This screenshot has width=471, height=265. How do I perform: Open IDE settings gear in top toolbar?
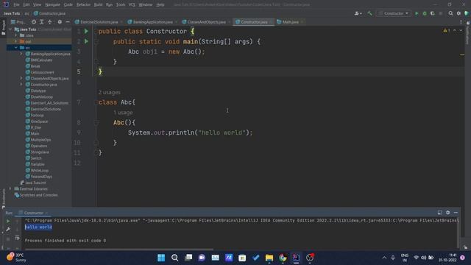[x=458, y=13]
